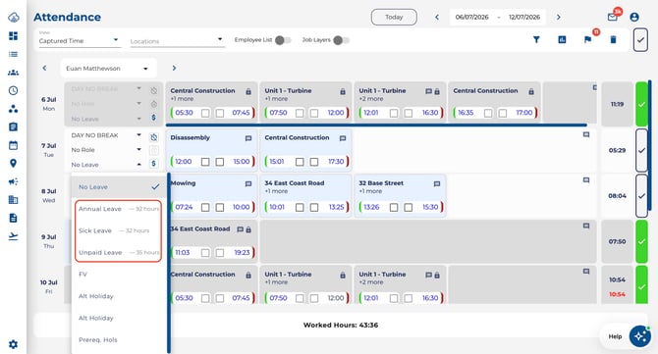
Task: Open the list view icon in sidebar
Action: click(13, 54)
